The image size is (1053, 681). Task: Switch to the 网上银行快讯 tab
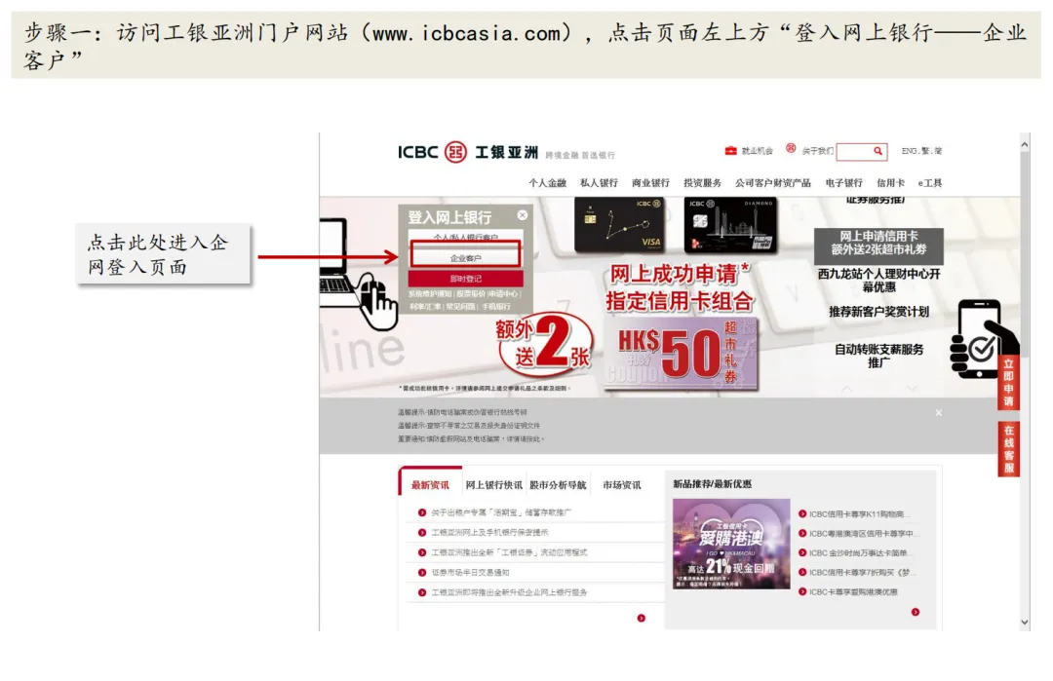click(x=493, y=485)
